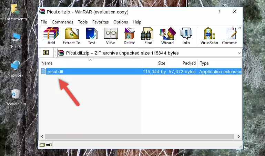The height and width of the screenshot is (156, 265).
Task: Sort by the Packed column header
Action: coord(182,63)
